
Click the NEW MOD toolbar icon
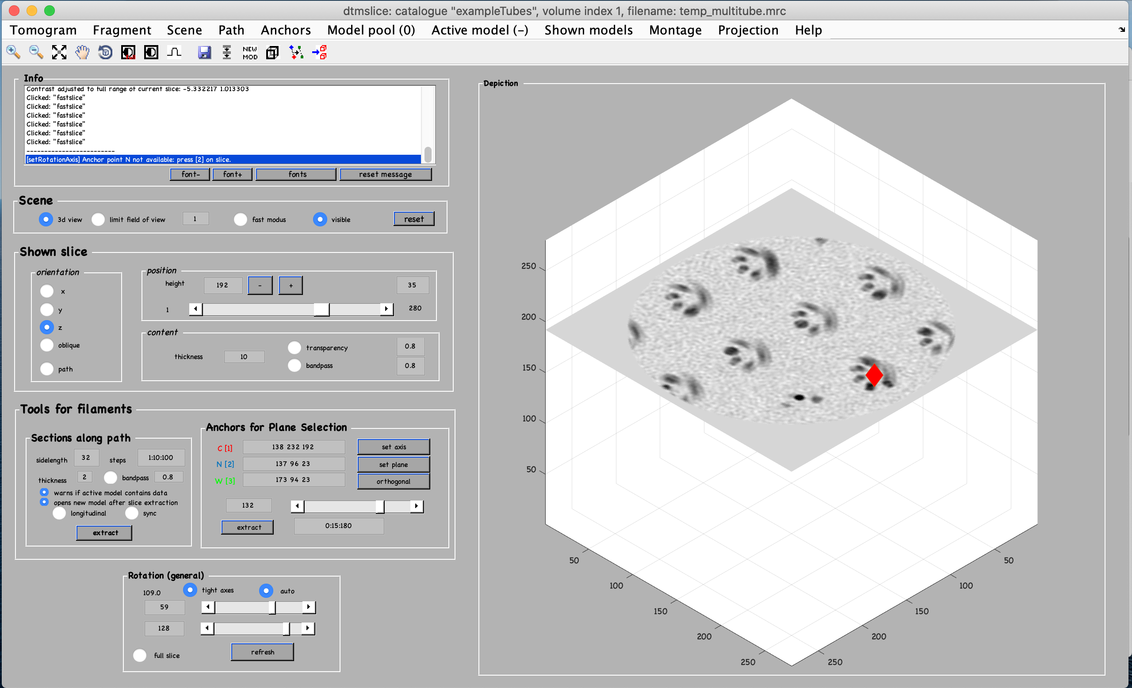(250, 52)
